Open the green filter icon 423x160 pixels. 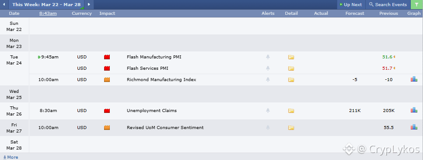[x=417, y=4]
